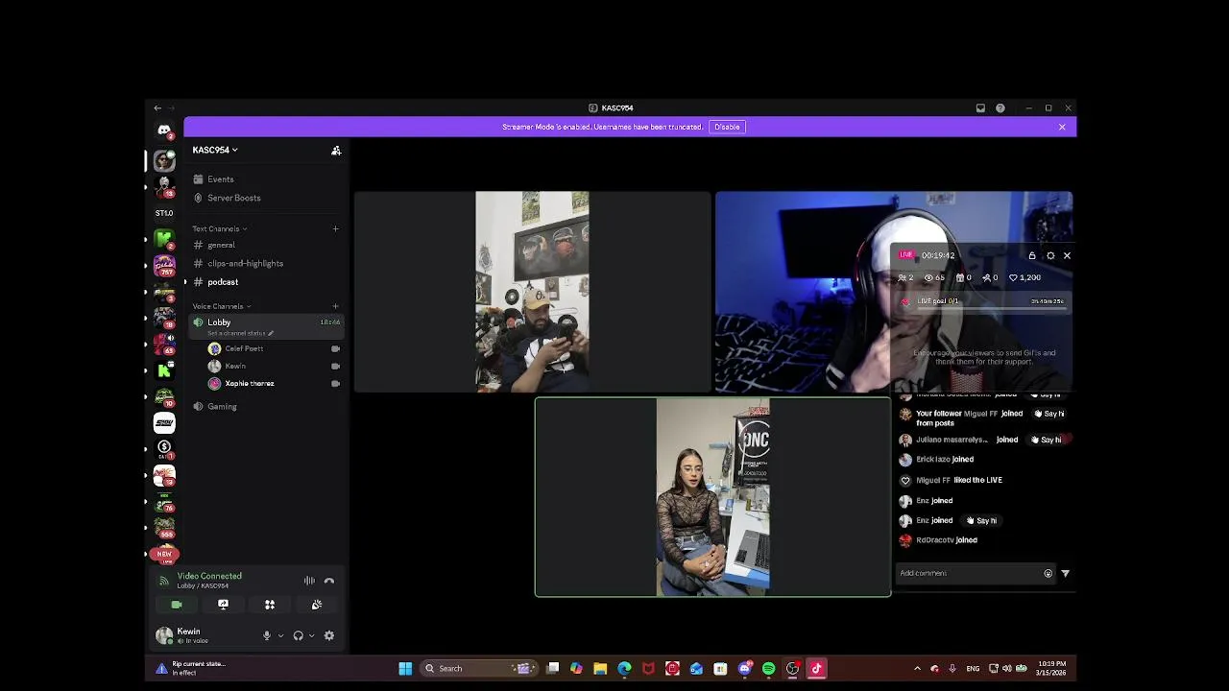1229x691 pixels.
Task: Select user Calef Poett in Lobby
Action: [244, 348]
